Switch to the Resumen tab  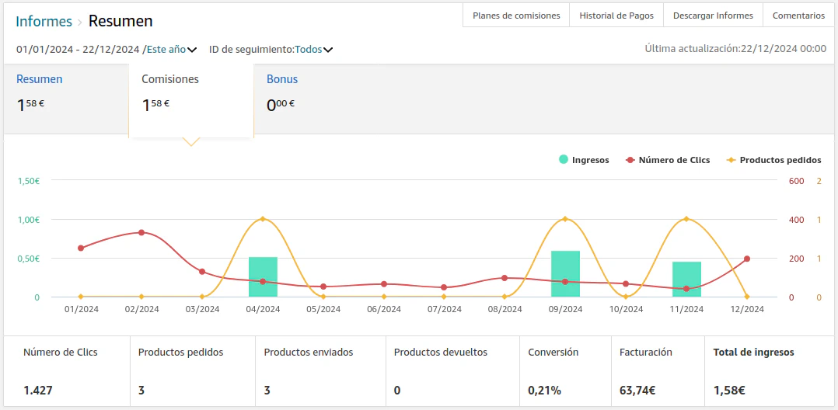(40, 79)
